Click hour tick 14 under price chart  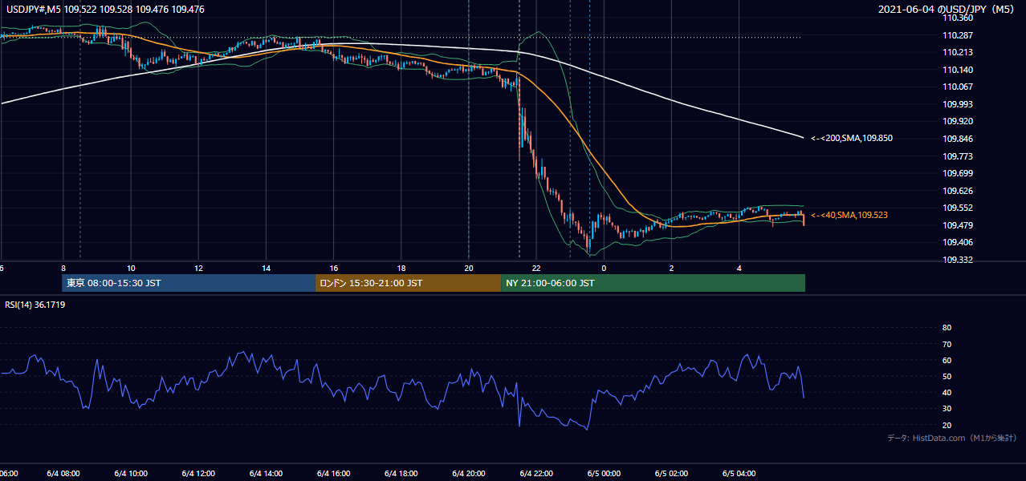point(266,268)
